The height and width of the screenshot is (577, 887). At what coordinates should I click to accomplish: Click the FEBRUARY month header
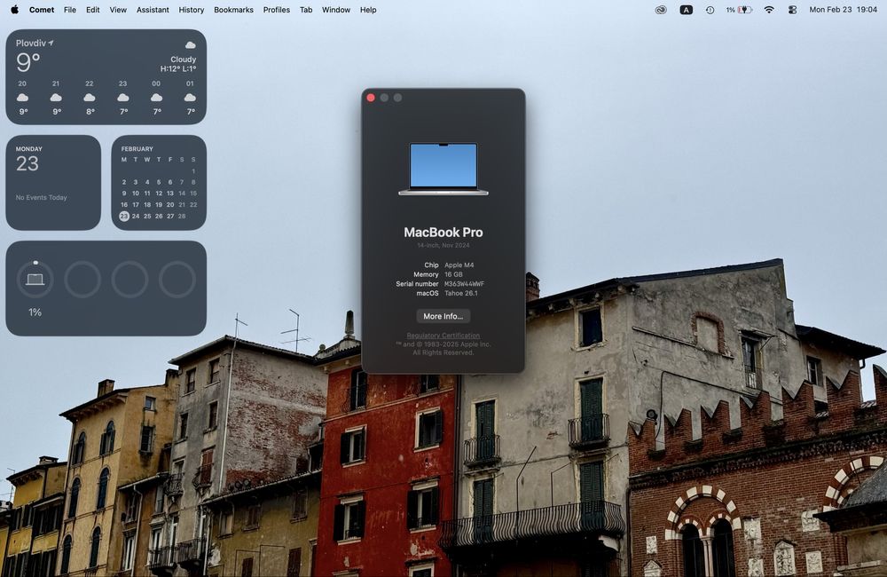pos(137,149)
